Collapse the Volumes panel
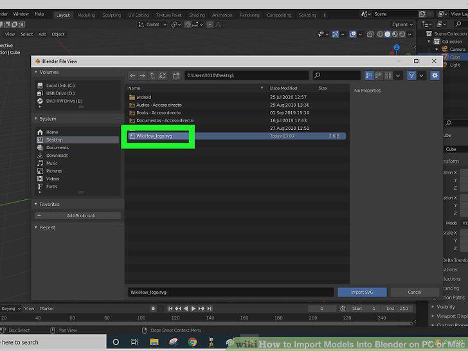468x351 pixels. [x=36, y=72]
